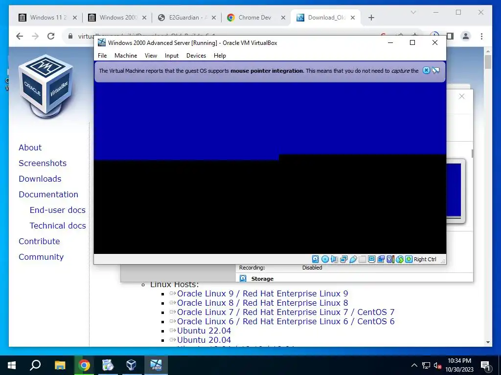Reload the page in Chrome

coord(51,36)
